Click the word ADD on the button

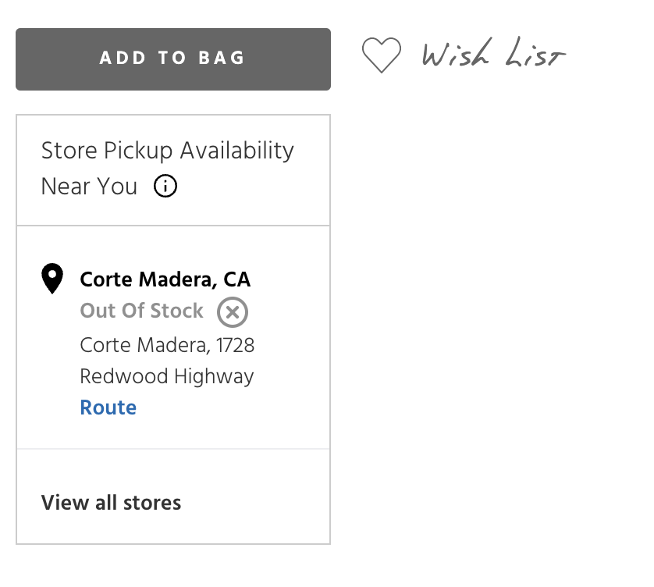[x=122, y=59]
